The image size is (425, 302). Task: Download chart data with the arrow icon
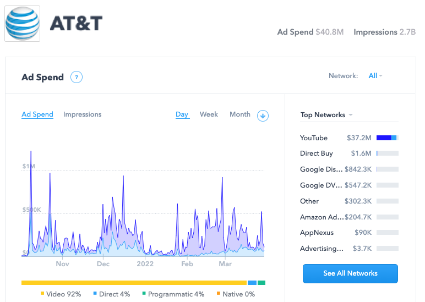(x=263, y=116)
